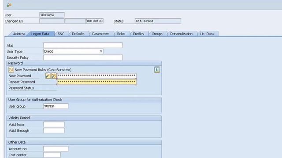Viewport: 282px width, 158px height.
Task: Switch to the Address tab
Action: [19, 34]
